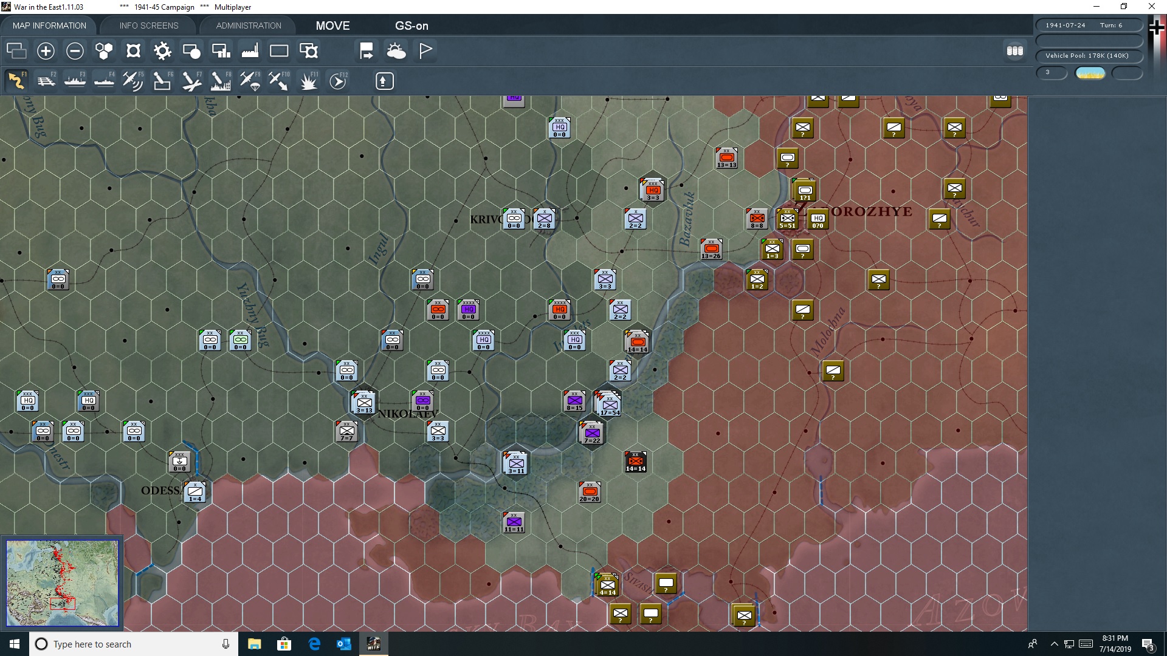This screenshot has width=1167, height=656.
Task: Click the Turn 6 date button
Action: (1089, 25)
